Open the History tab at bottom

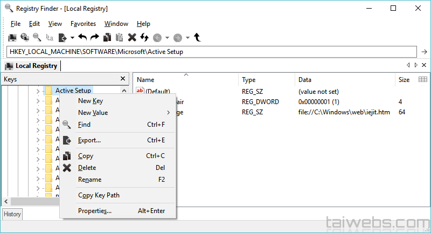point(12,214)
